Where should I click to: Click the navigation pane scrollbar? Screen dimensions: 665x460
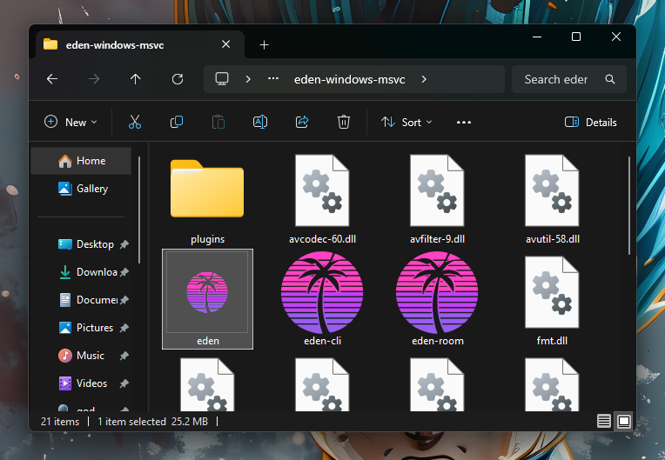pyautogui.click(x=138, y=210)
